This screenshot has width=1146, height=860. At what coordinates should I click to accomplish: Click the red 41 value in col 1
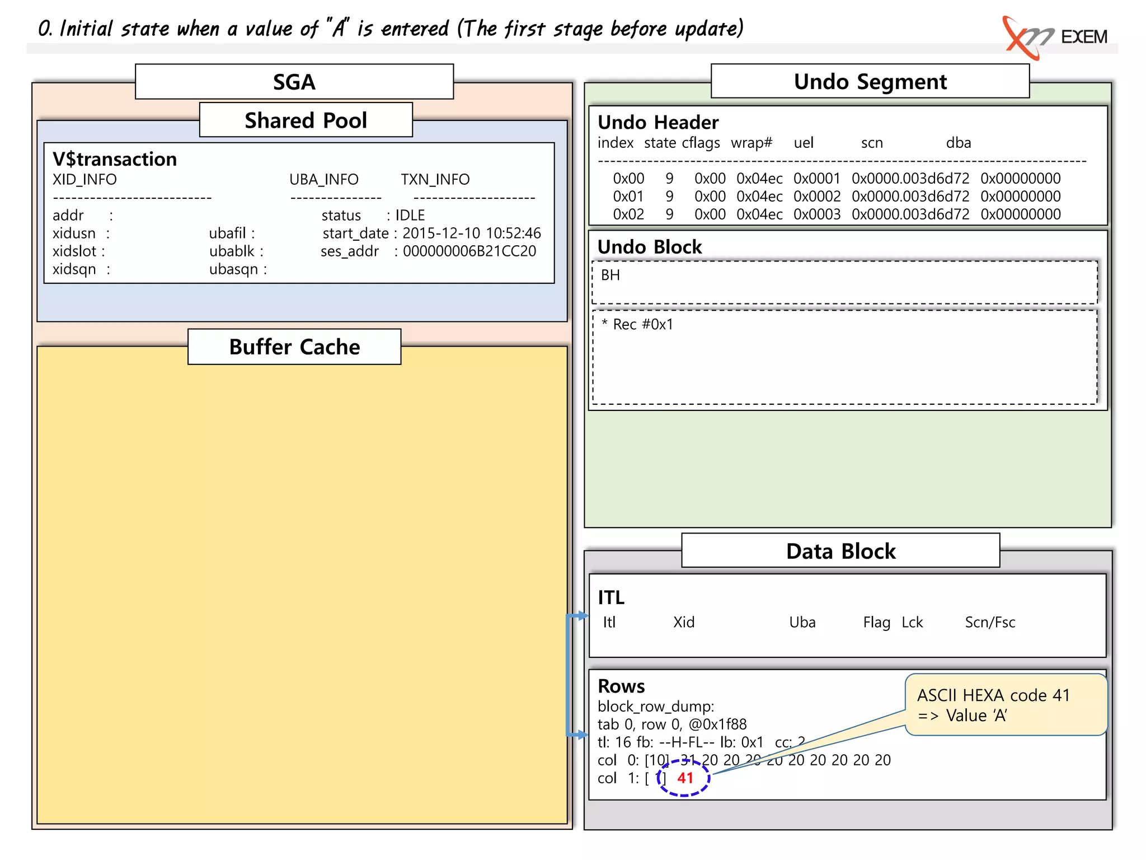point(685,778)
